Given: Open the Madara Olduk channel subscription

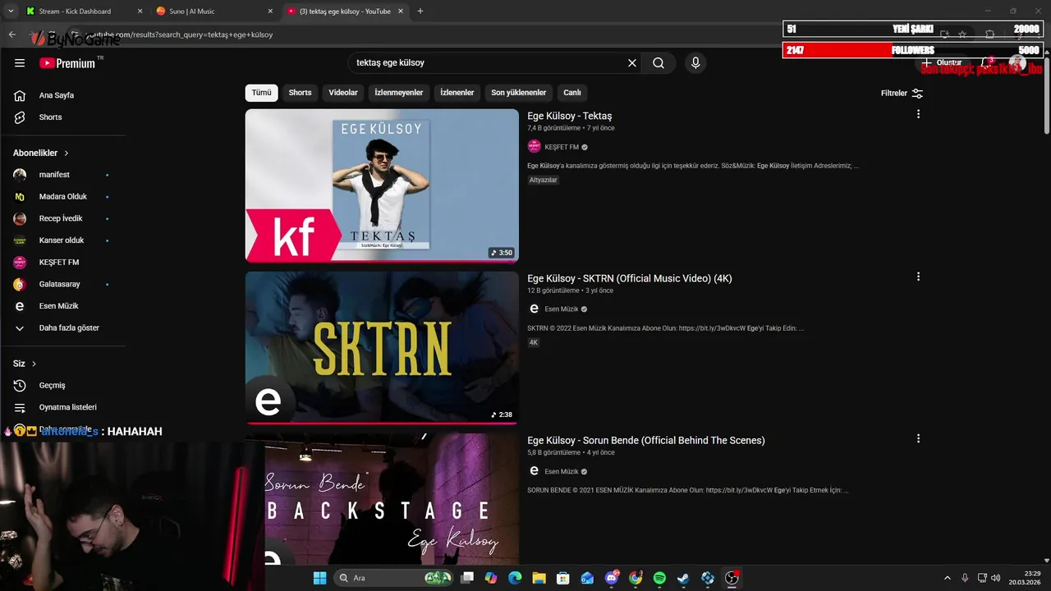Looking at the screenshot, I should click(x=62, y=197).
